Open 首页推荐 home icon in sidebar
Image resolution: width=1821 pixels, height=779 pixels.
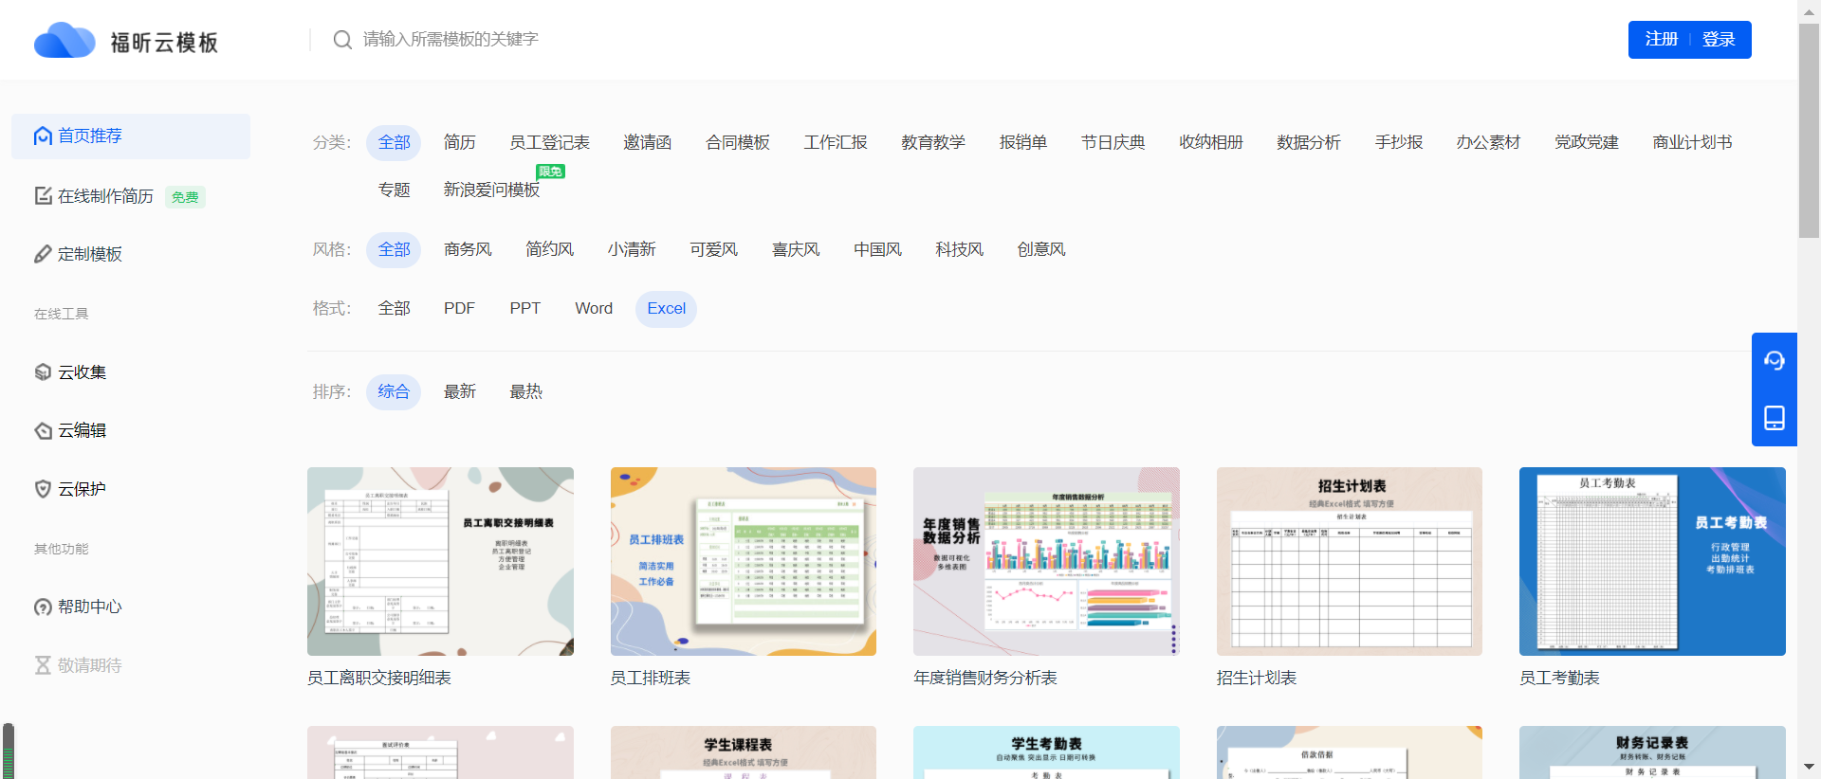43,136
